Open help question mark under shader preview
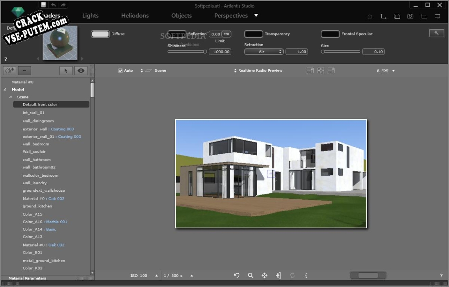 click(6, 59)
